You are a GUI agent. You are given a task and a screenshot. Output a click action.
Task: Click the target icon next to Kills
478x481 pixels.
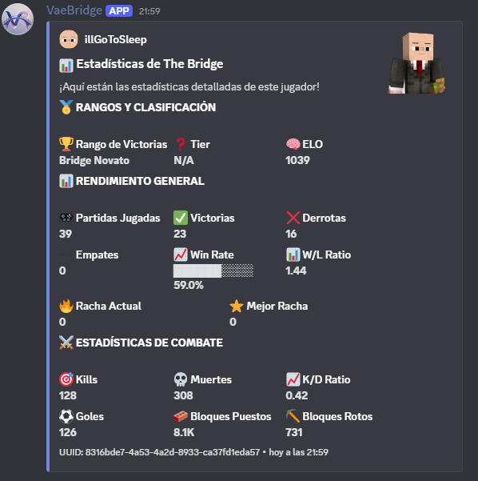tap(66, 379)
